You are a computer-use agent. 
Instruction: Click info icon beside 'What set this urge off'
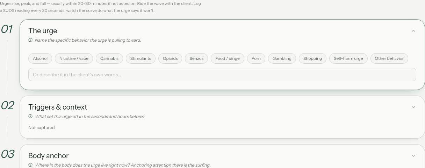click(x=30, y=116)
